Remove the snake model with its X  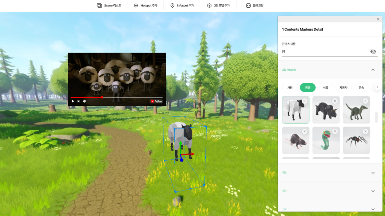[335, 131]
